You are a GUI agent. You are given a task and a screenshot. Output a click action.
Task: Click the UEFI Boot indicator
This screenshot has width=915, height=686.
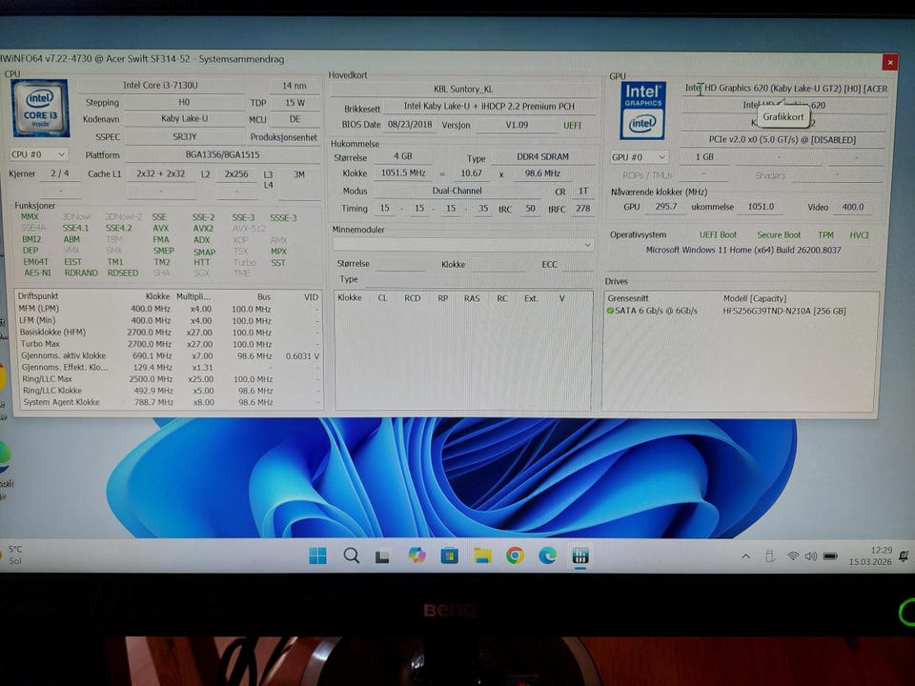click(718, 234)
